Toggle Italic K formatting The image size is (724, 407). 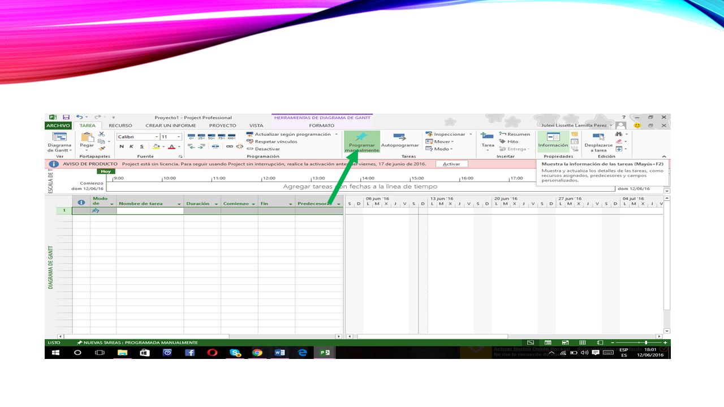(131, 146)
